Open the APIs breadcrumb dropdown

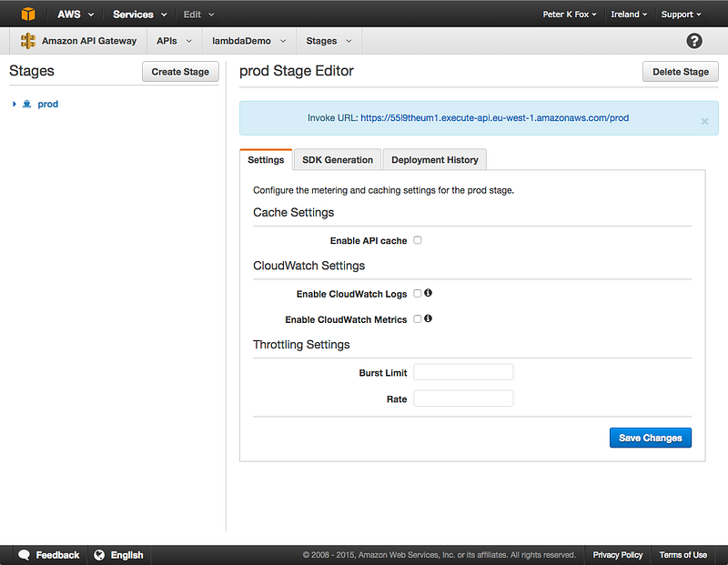(x=174, y=41)
